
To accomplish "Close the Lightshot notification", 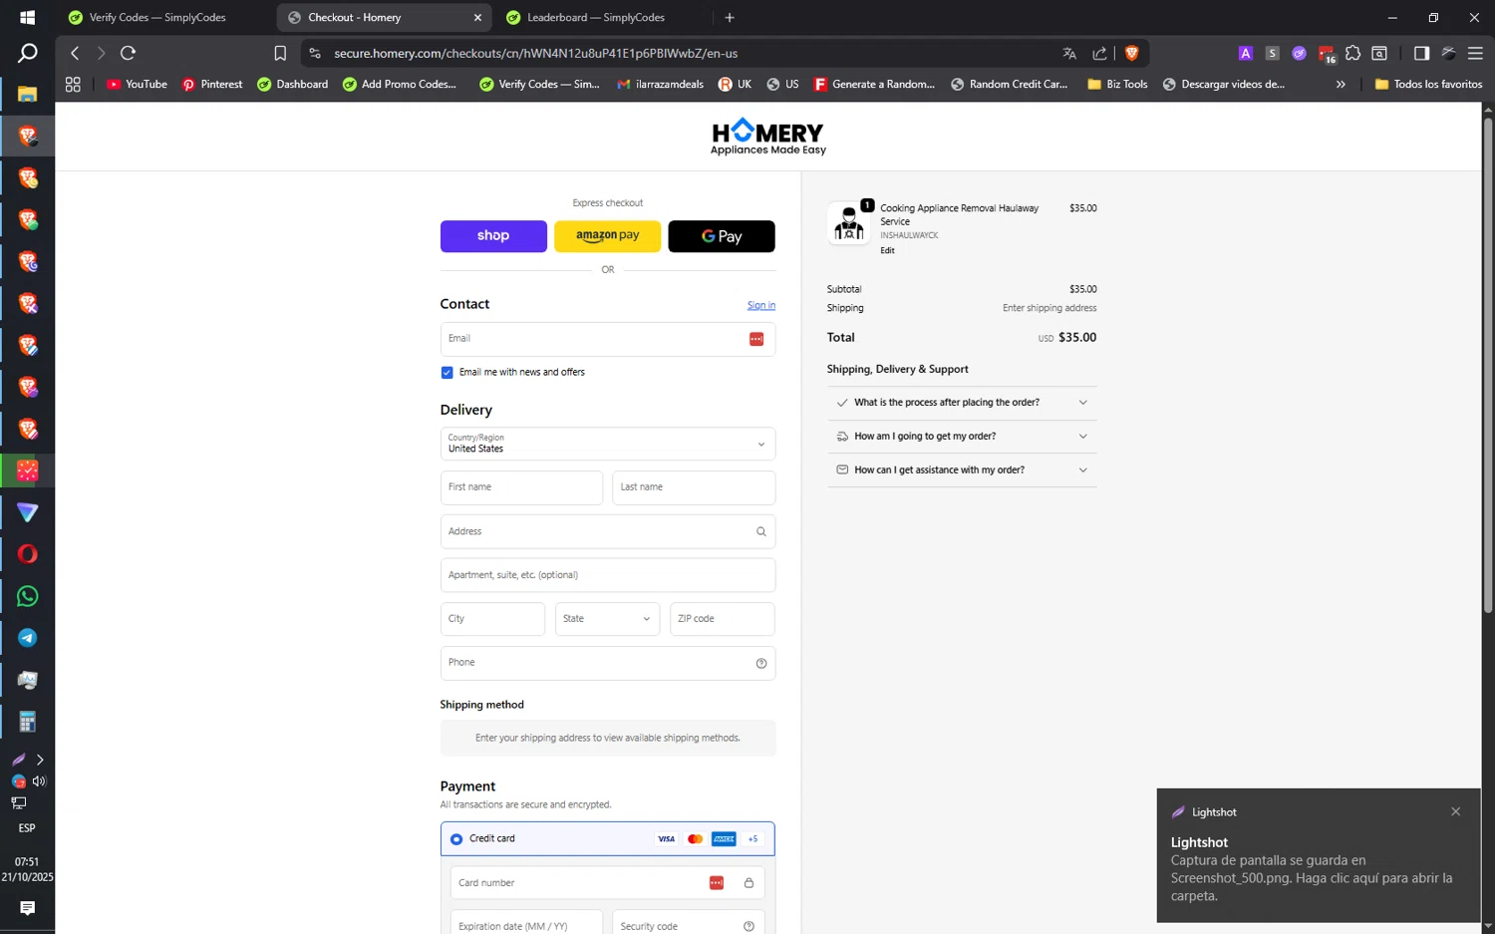I will point(1455,812).
